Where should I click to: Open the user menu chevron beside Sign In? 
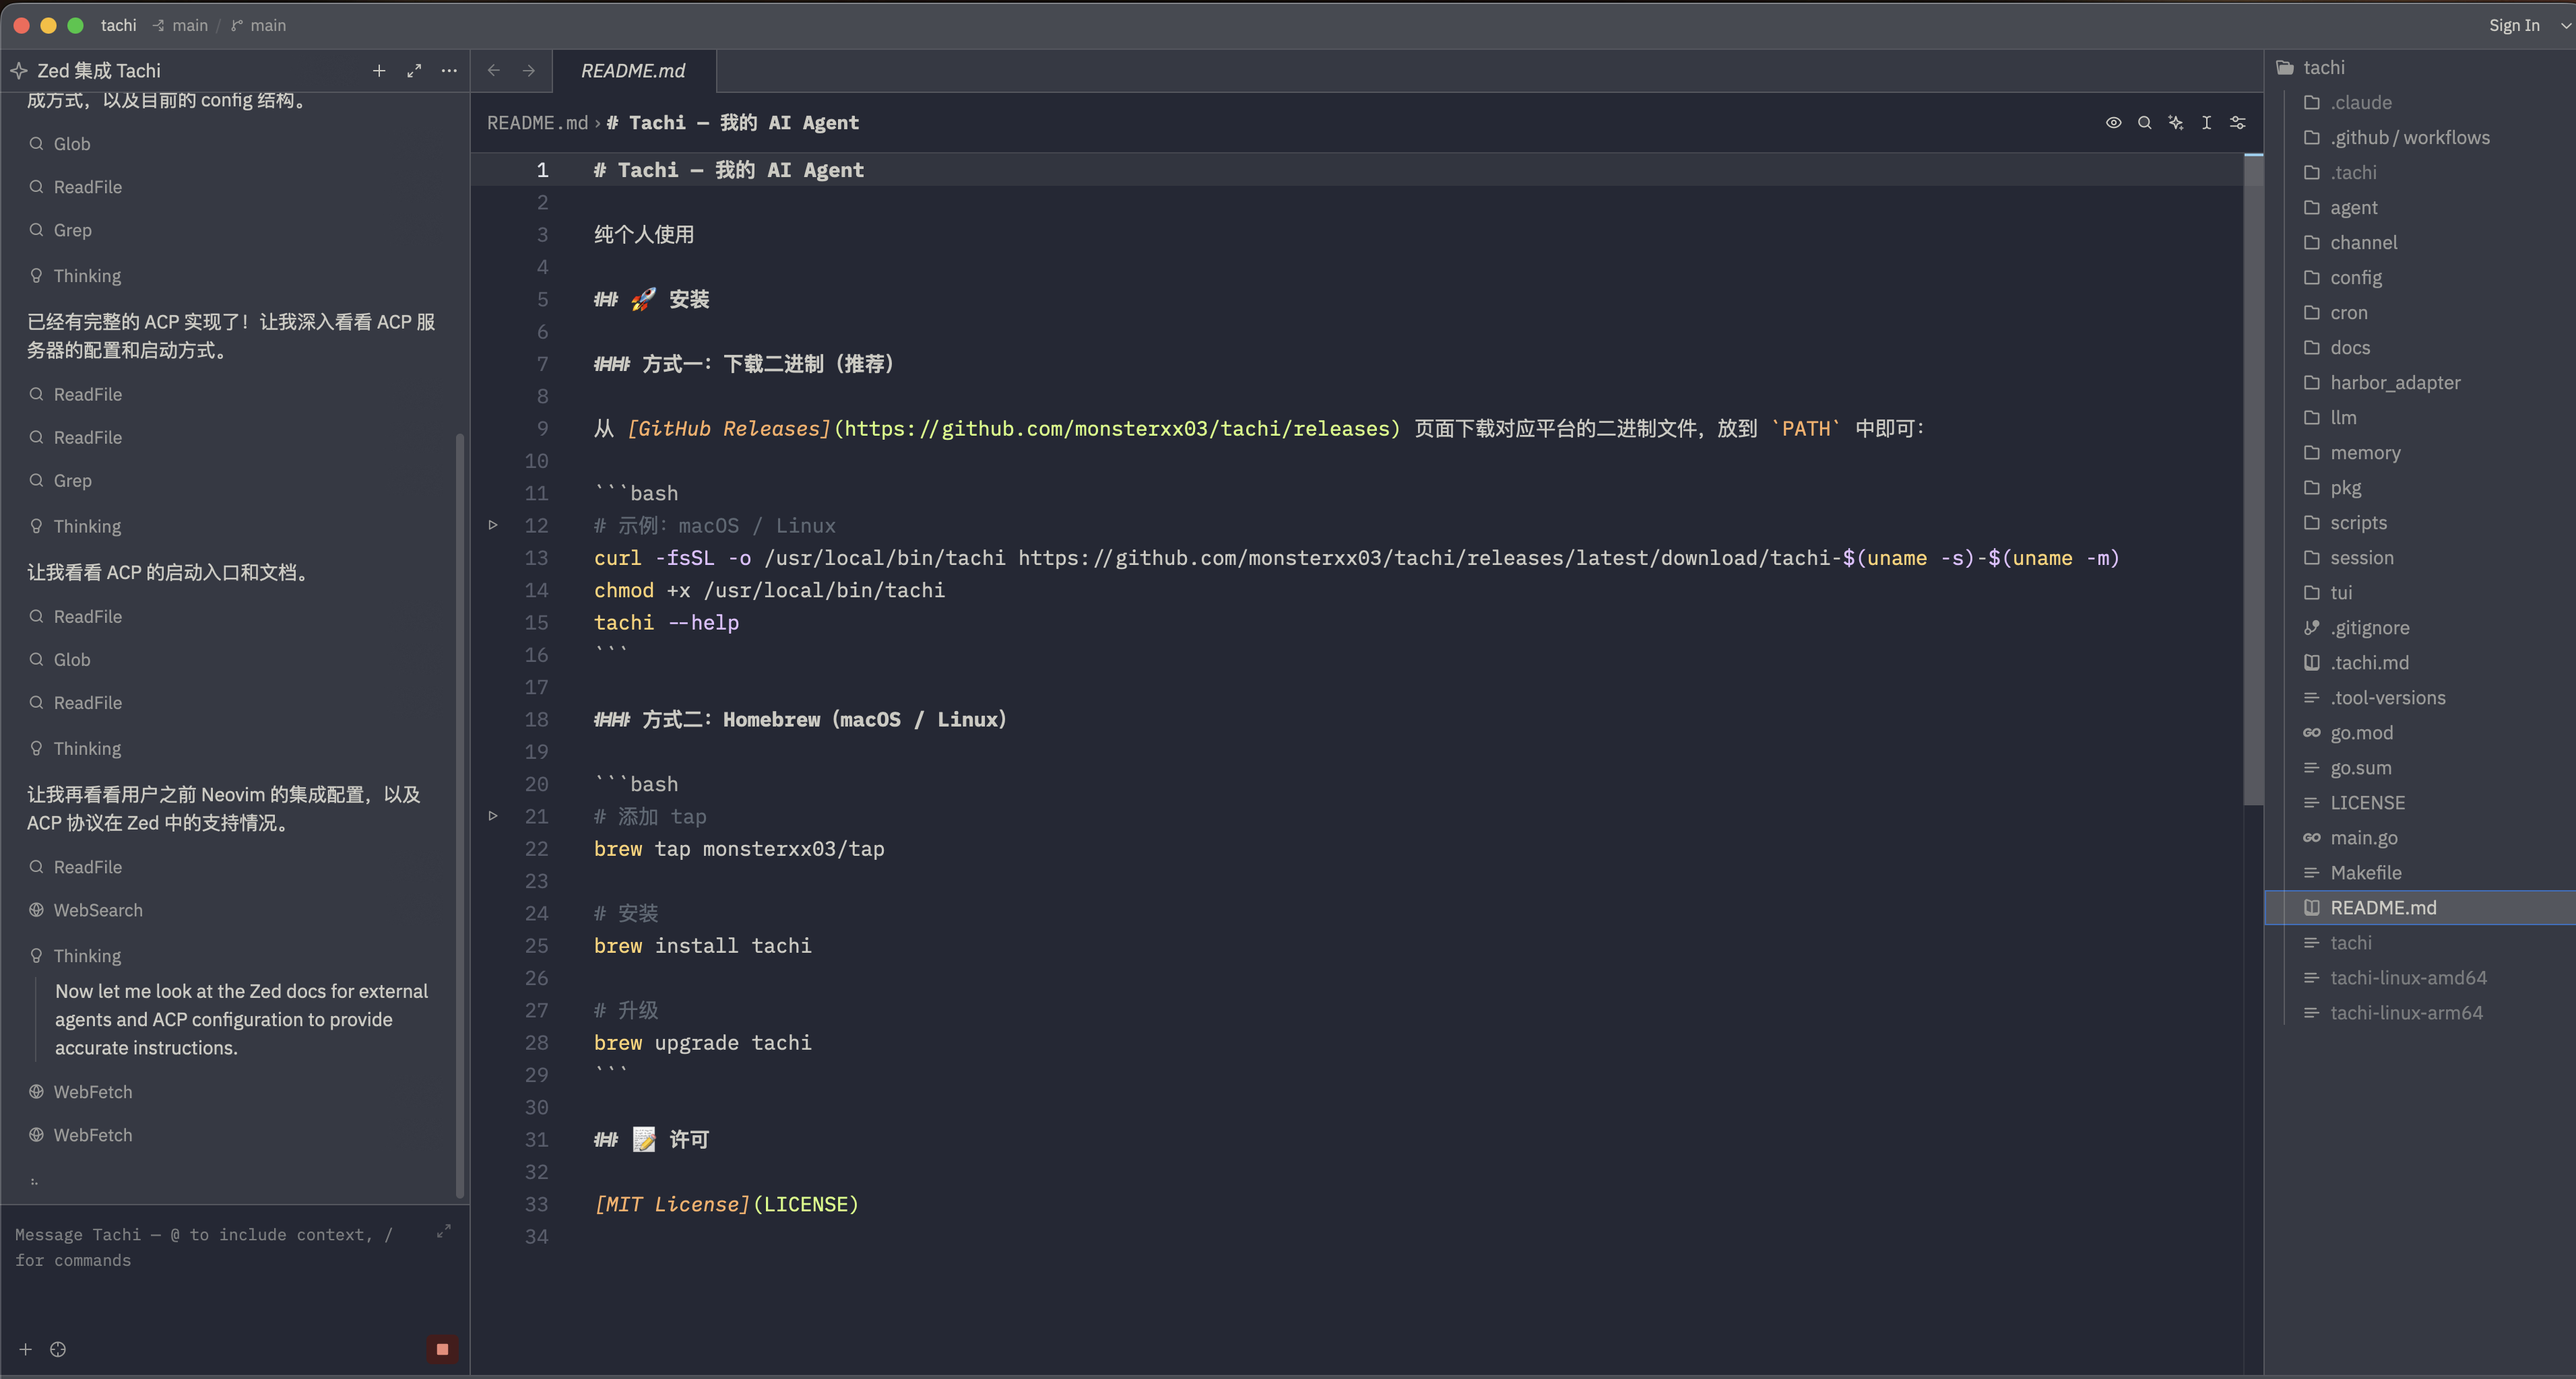click(x=2565, y=25)
